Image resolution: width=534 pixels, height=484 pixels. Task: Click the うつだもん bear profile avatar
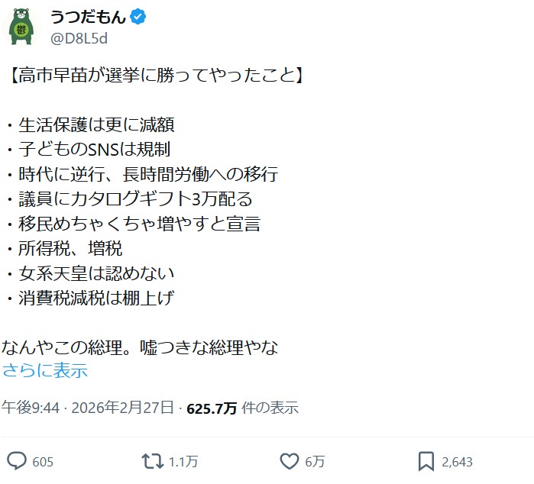tap(21, 26)
